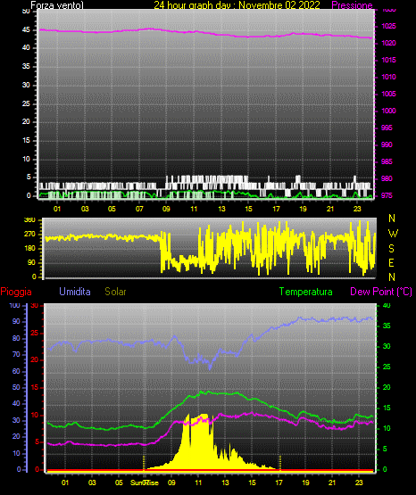Click the 'S' compass direction label
The width and height of the screenshot is (416, 495).
tap(391, 249)
